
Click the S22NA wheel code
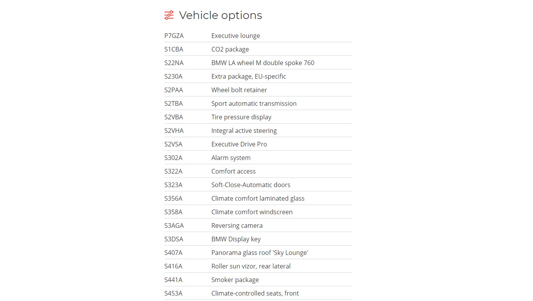tap(174, 63)
